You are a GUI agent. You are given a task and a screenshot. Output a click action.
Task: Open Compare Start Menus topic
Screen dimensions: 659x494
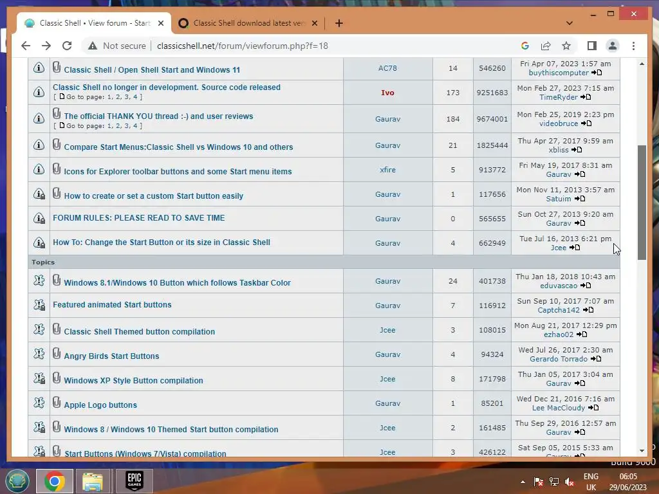(x=178, y=147)
